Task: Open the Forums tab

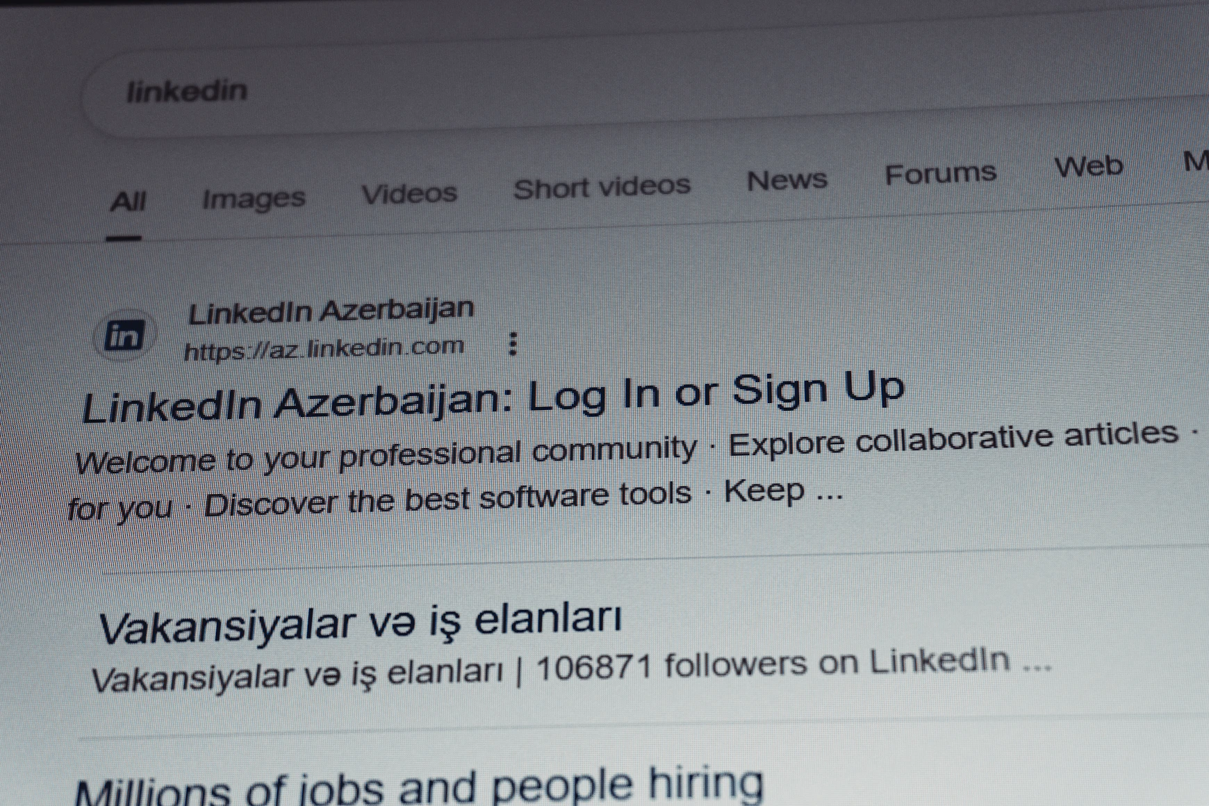Action: pyautogui.click(x=940, y=173)
